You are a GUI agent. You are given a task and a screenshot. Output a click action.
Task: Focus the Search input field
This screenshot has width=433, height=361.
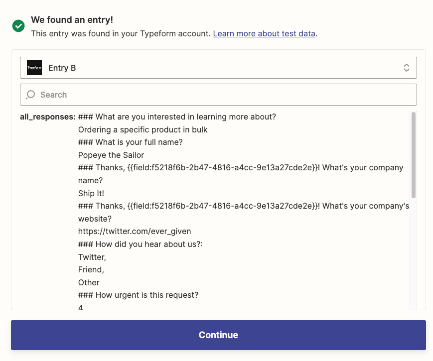pos(224,95)
